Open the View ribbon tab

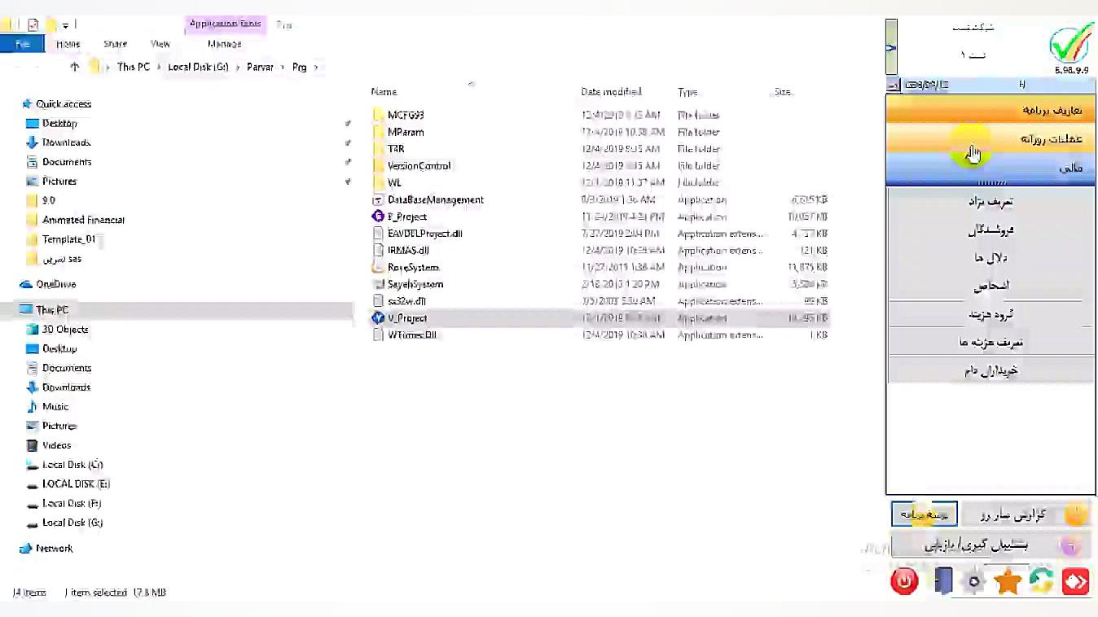(160, 44)
